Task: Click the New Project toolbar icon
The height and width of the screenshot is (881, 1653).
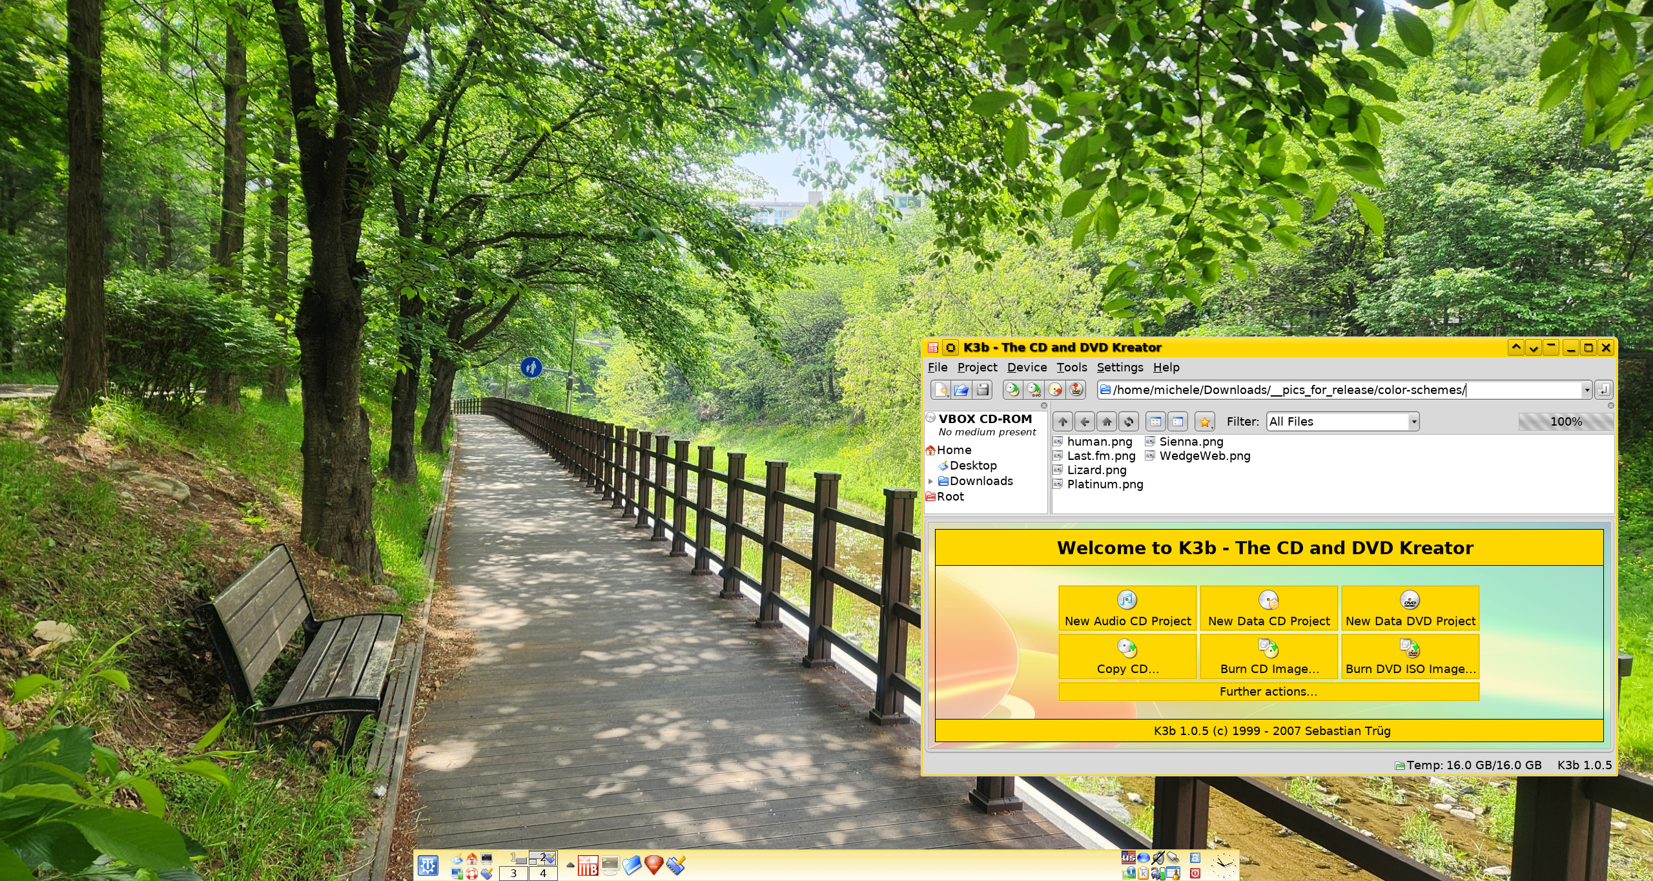Action: click(x=941, y=389)
